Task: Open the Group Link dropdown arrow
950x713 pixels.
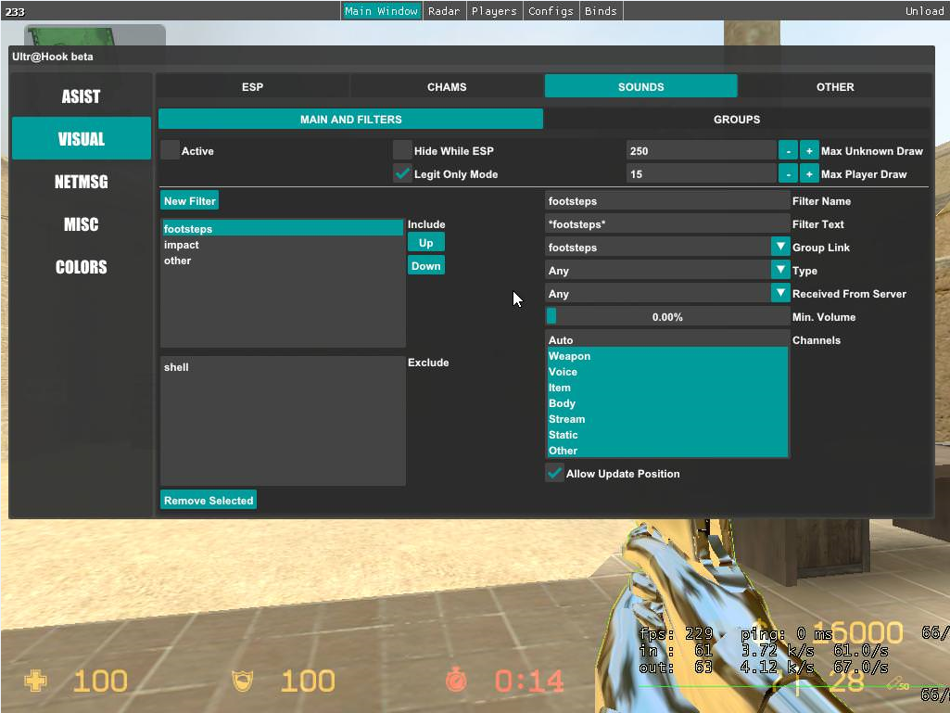Action: pos(780,247)
